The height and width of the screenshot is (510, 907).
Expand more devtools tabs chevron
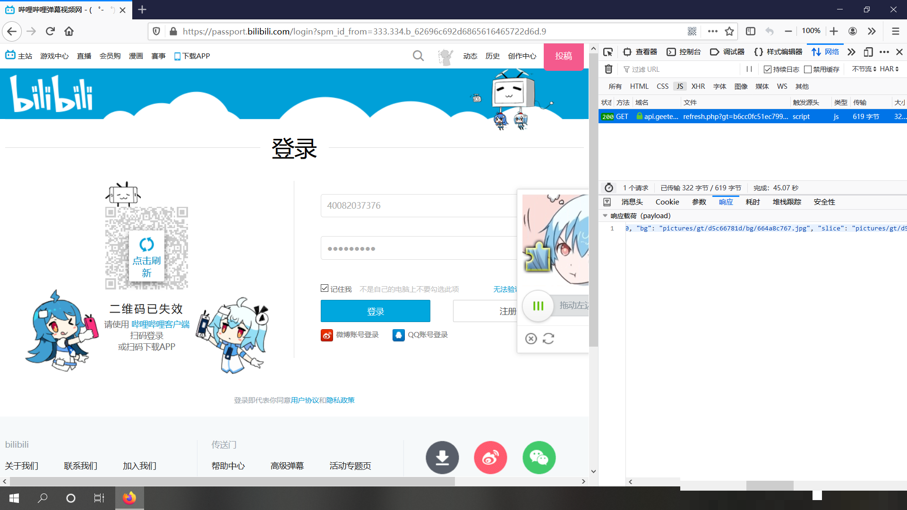(x=851, y=52)
